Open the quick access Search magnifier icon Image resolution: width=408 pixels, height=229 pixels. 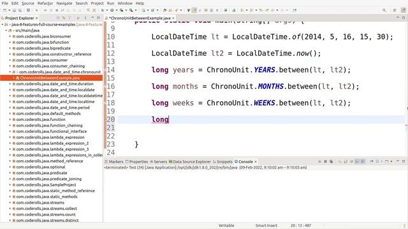click(x=384, y=10)
